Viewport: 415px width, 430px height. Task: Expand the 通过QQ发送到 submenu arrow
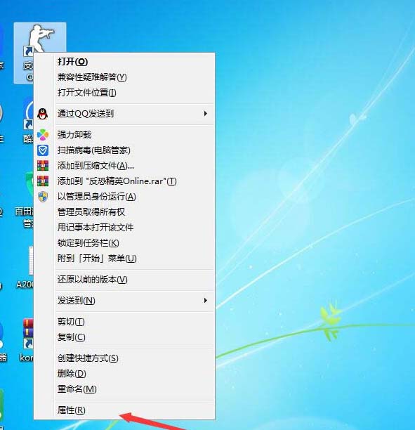click(205, 114)
